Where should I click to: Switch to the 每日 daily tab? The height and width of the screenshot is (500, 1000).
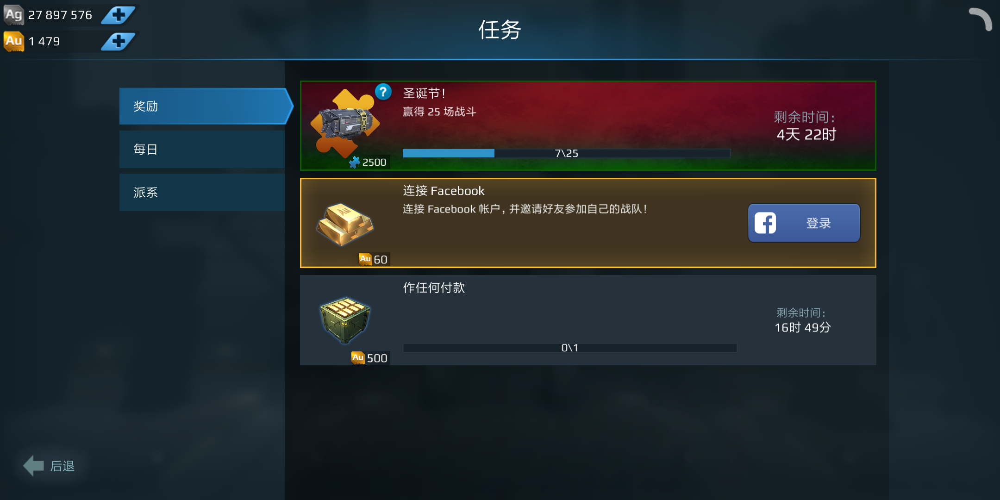pyautogui.click(x=202, y=149)
